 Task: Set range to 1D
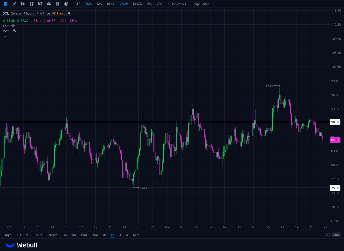(x=19, y=235)
